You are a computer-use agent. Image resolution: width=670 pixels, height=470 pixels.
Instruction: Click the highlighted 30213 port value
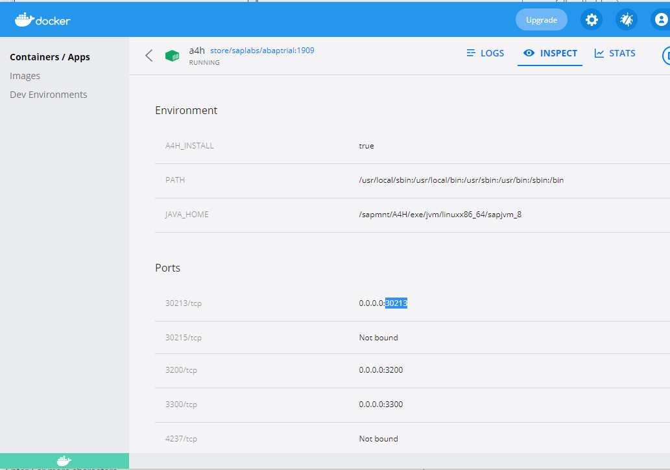coord(396,303)
